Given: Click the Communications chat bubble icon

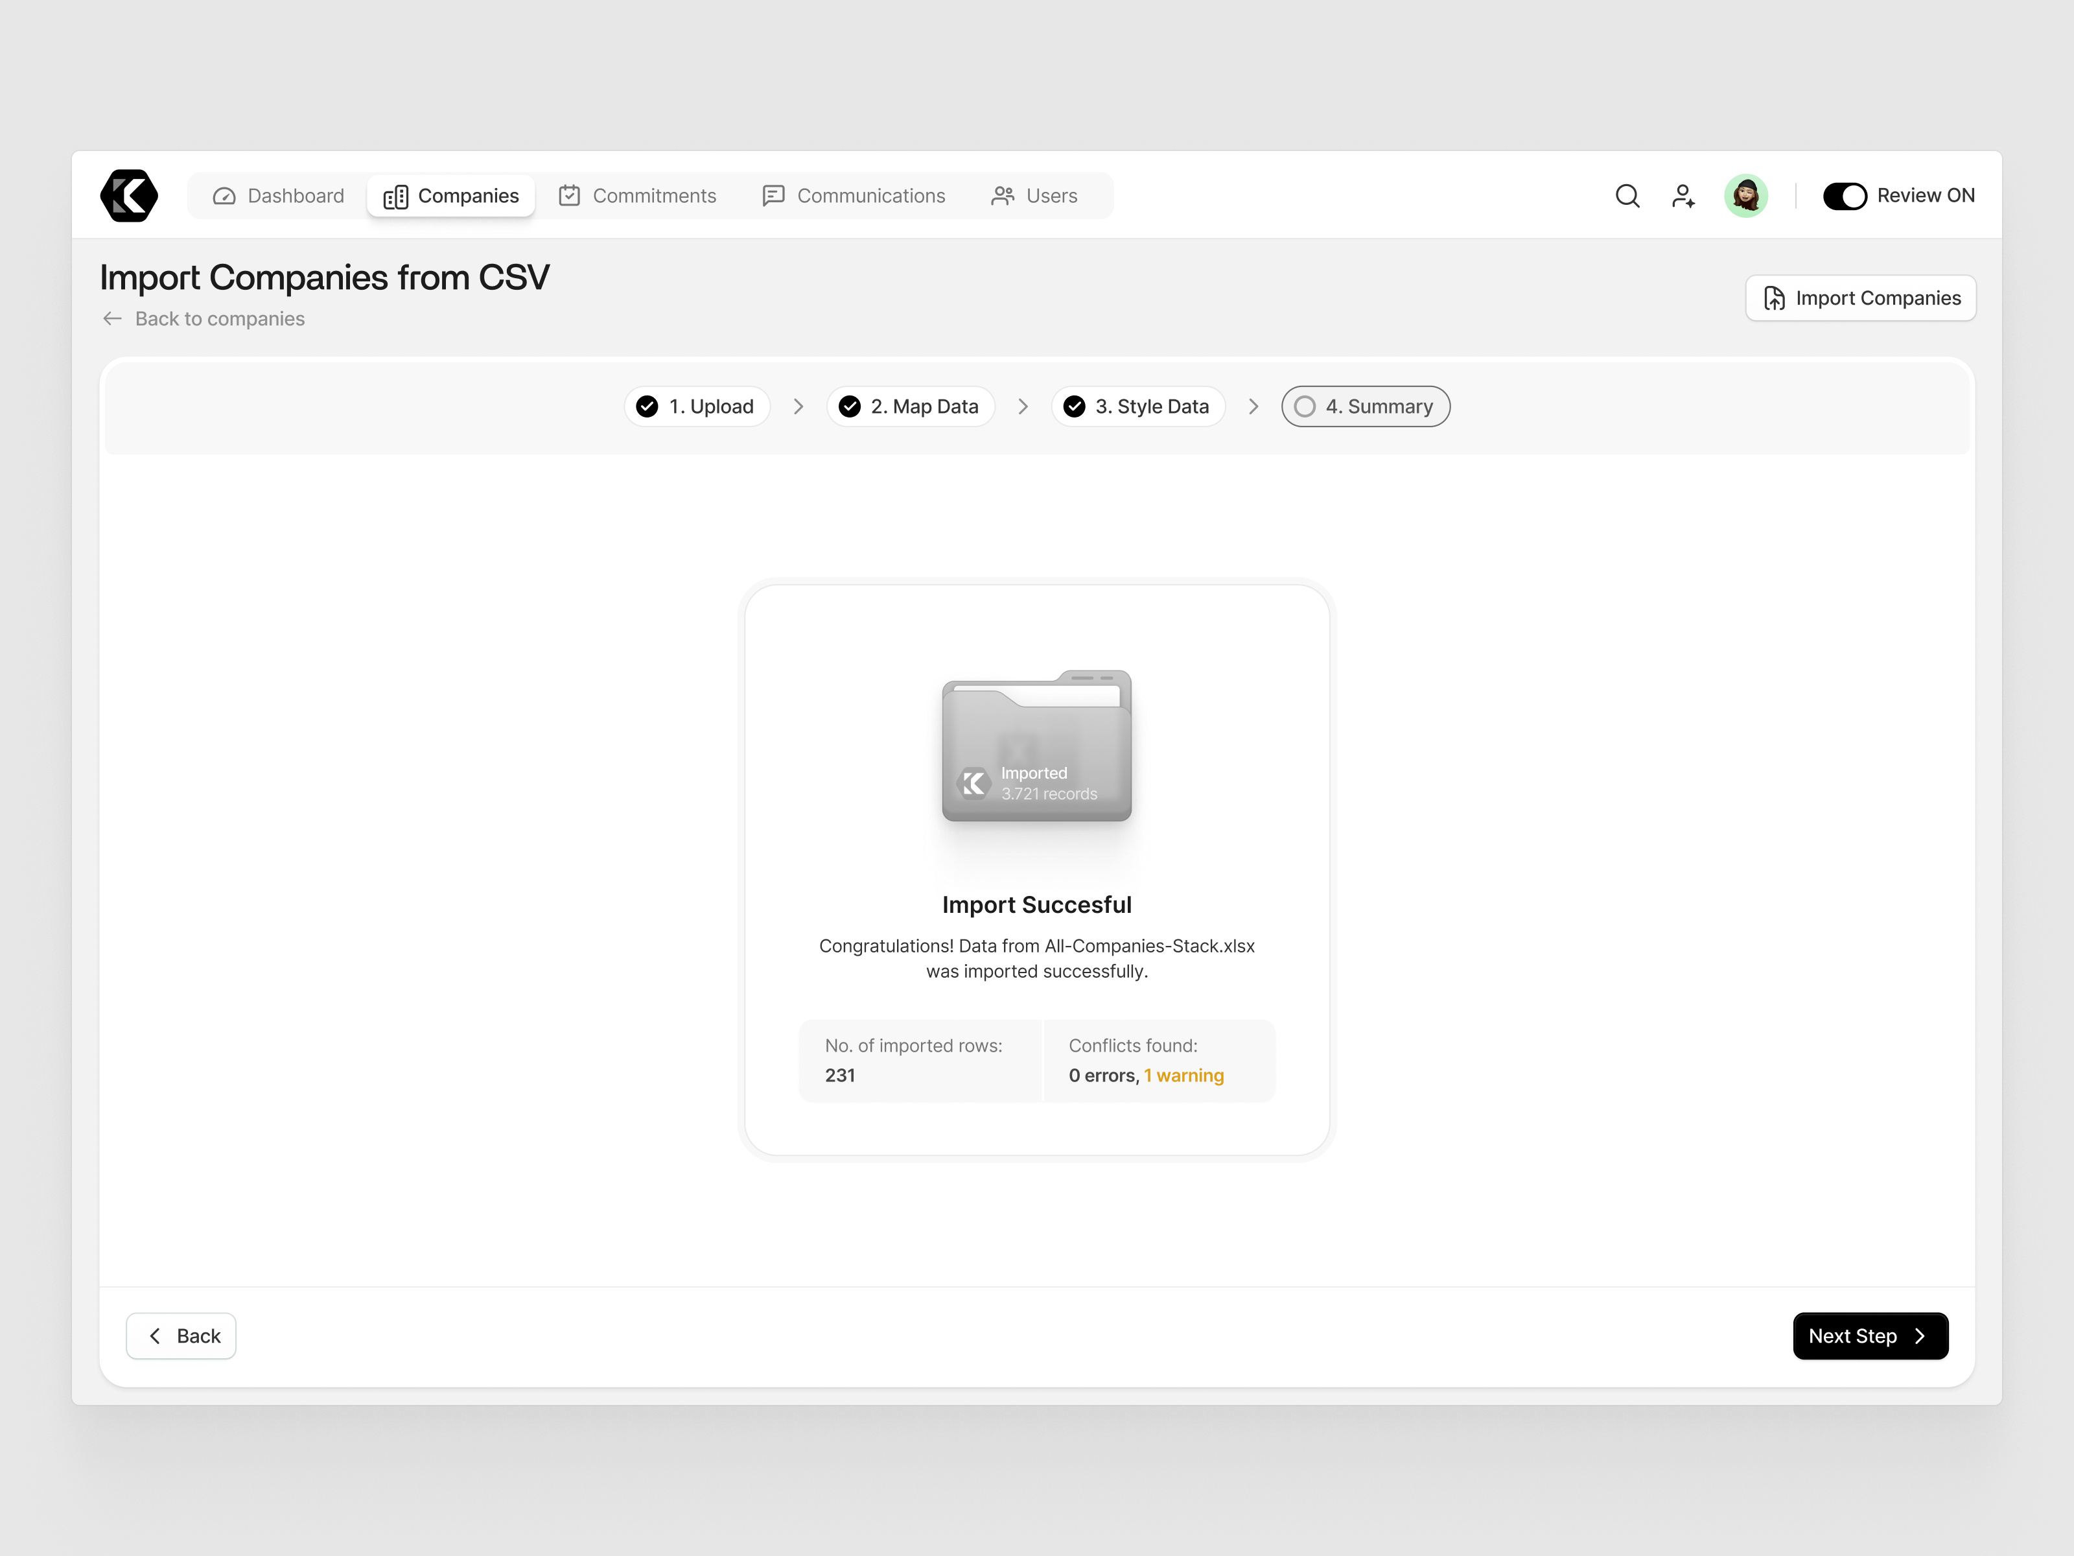Looking at the screenshot, I should click(773, 195).
